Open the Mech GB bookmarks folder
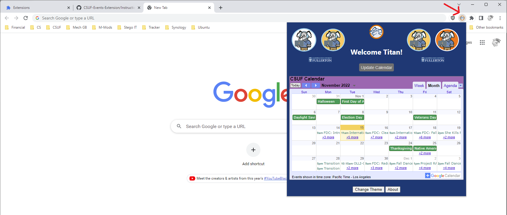 pos(77,27)
